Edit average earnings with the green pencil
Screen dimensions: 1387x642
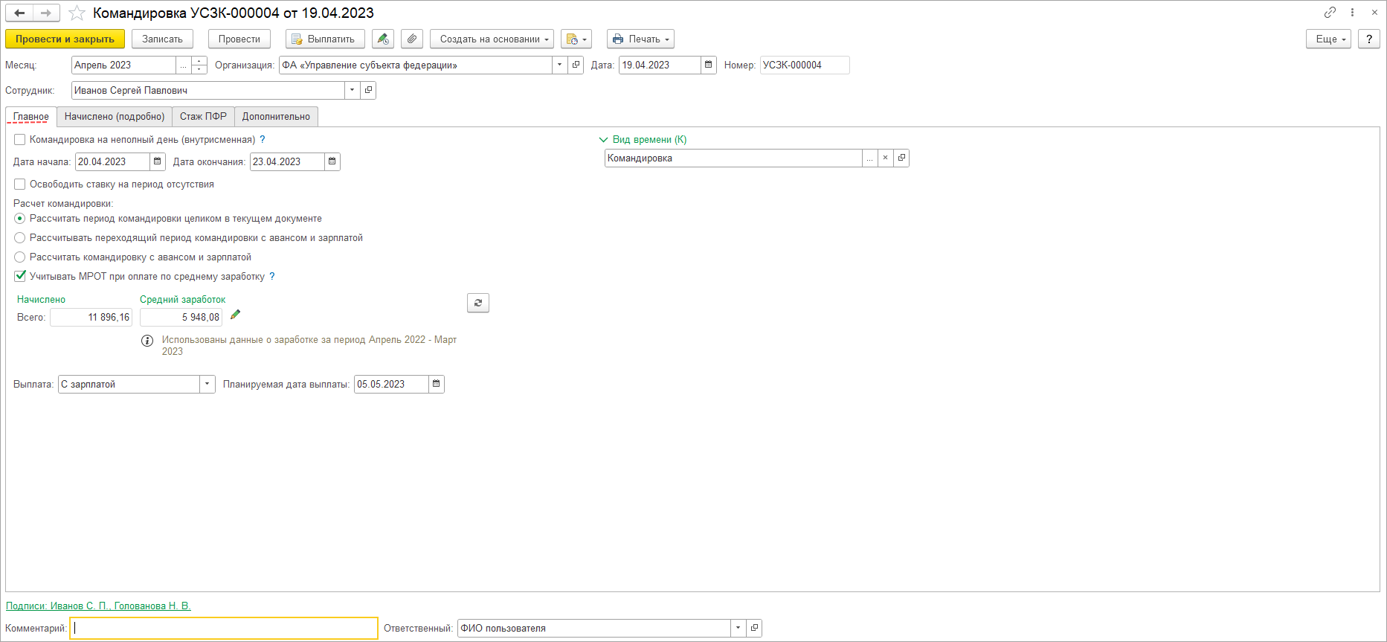pyautogui.click(x=235, y=315)
